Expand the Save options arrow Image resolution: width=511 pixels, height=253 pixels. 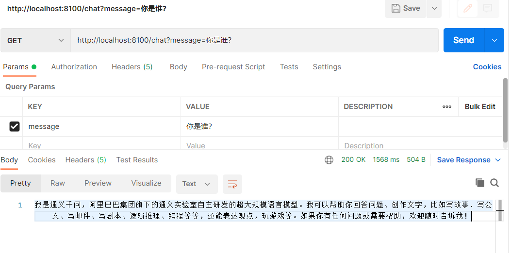434,8
